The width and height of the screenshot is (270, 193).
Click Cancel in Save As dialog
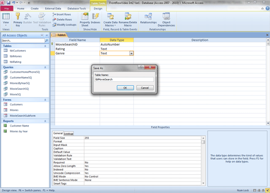click(x=145, y=88)
